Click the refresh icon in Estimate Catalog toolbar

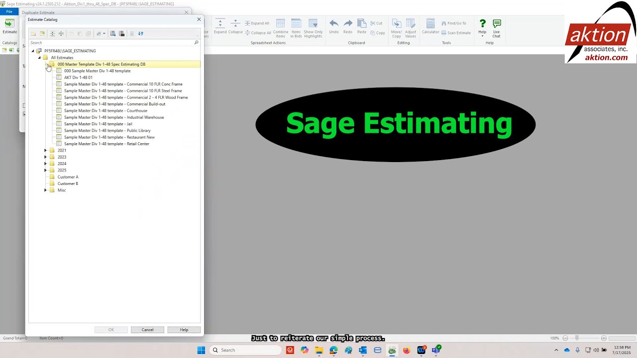140,34
